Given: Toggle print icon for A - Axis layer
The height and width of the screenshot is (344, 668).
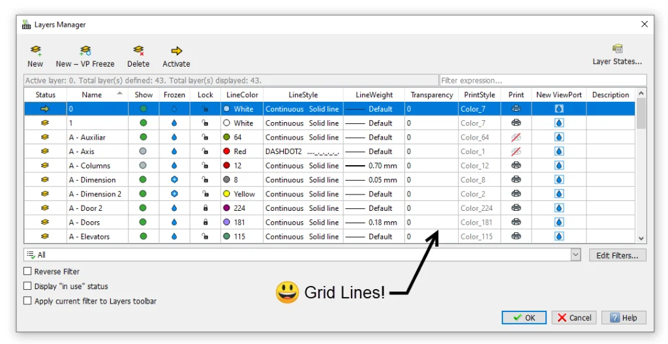Looking at the screenshot, I should coord(516,151).
